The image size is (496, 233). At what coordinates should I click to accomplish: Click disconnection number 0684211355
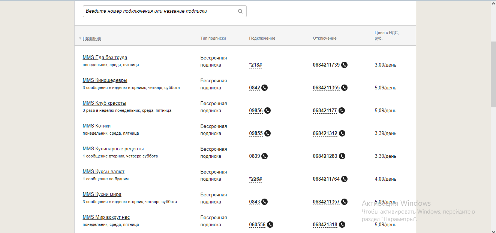click(326, 88)
